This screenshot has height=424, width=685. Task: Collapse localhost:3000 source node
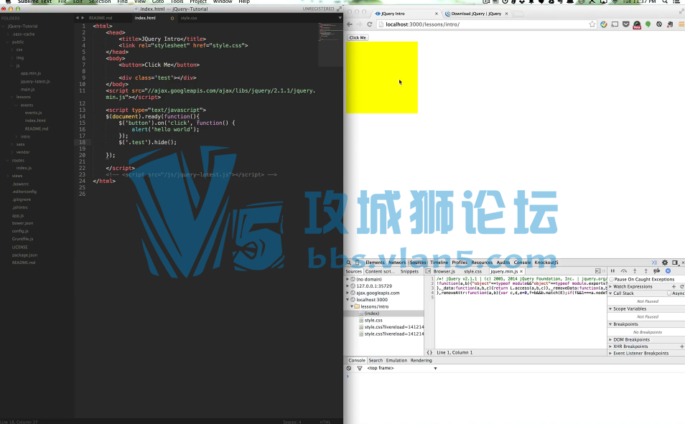[x=348, y=300]
